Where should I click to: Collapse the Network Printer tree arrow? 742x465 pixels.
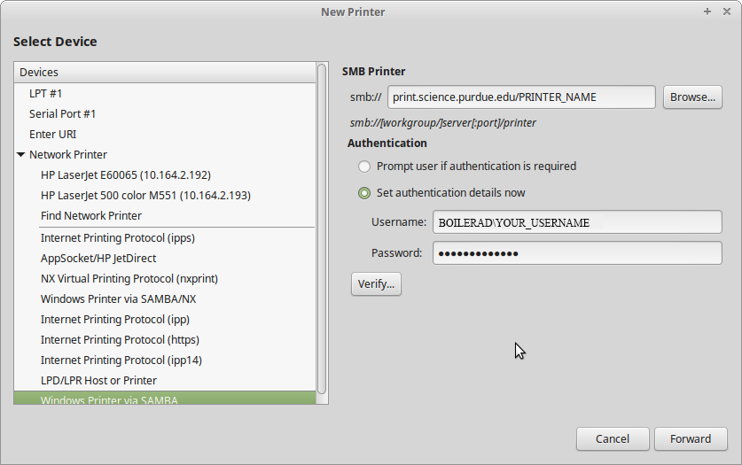click(x=20, y=155)
